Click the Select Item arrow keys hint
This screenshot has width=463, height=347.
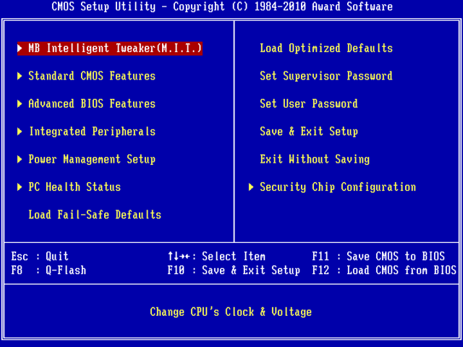click(216, 257)
